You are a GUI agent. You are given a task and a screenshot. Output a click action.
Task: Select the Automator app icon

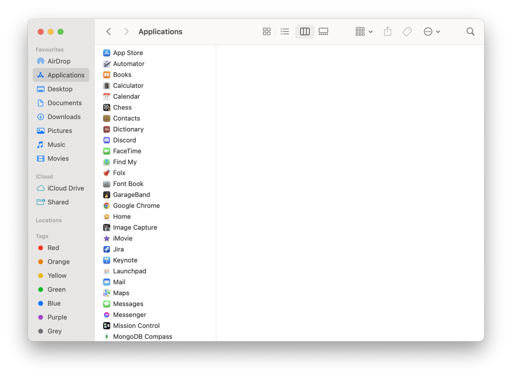click(x=106, y=63)
